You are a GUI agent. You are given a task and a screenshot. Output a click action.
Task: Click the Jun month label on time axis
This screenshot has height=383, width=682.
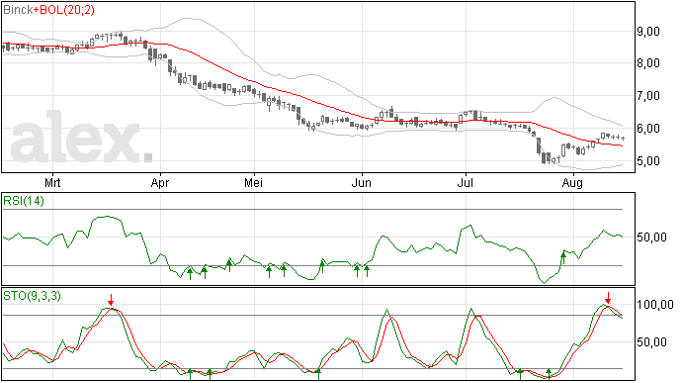tap(362, 182)
